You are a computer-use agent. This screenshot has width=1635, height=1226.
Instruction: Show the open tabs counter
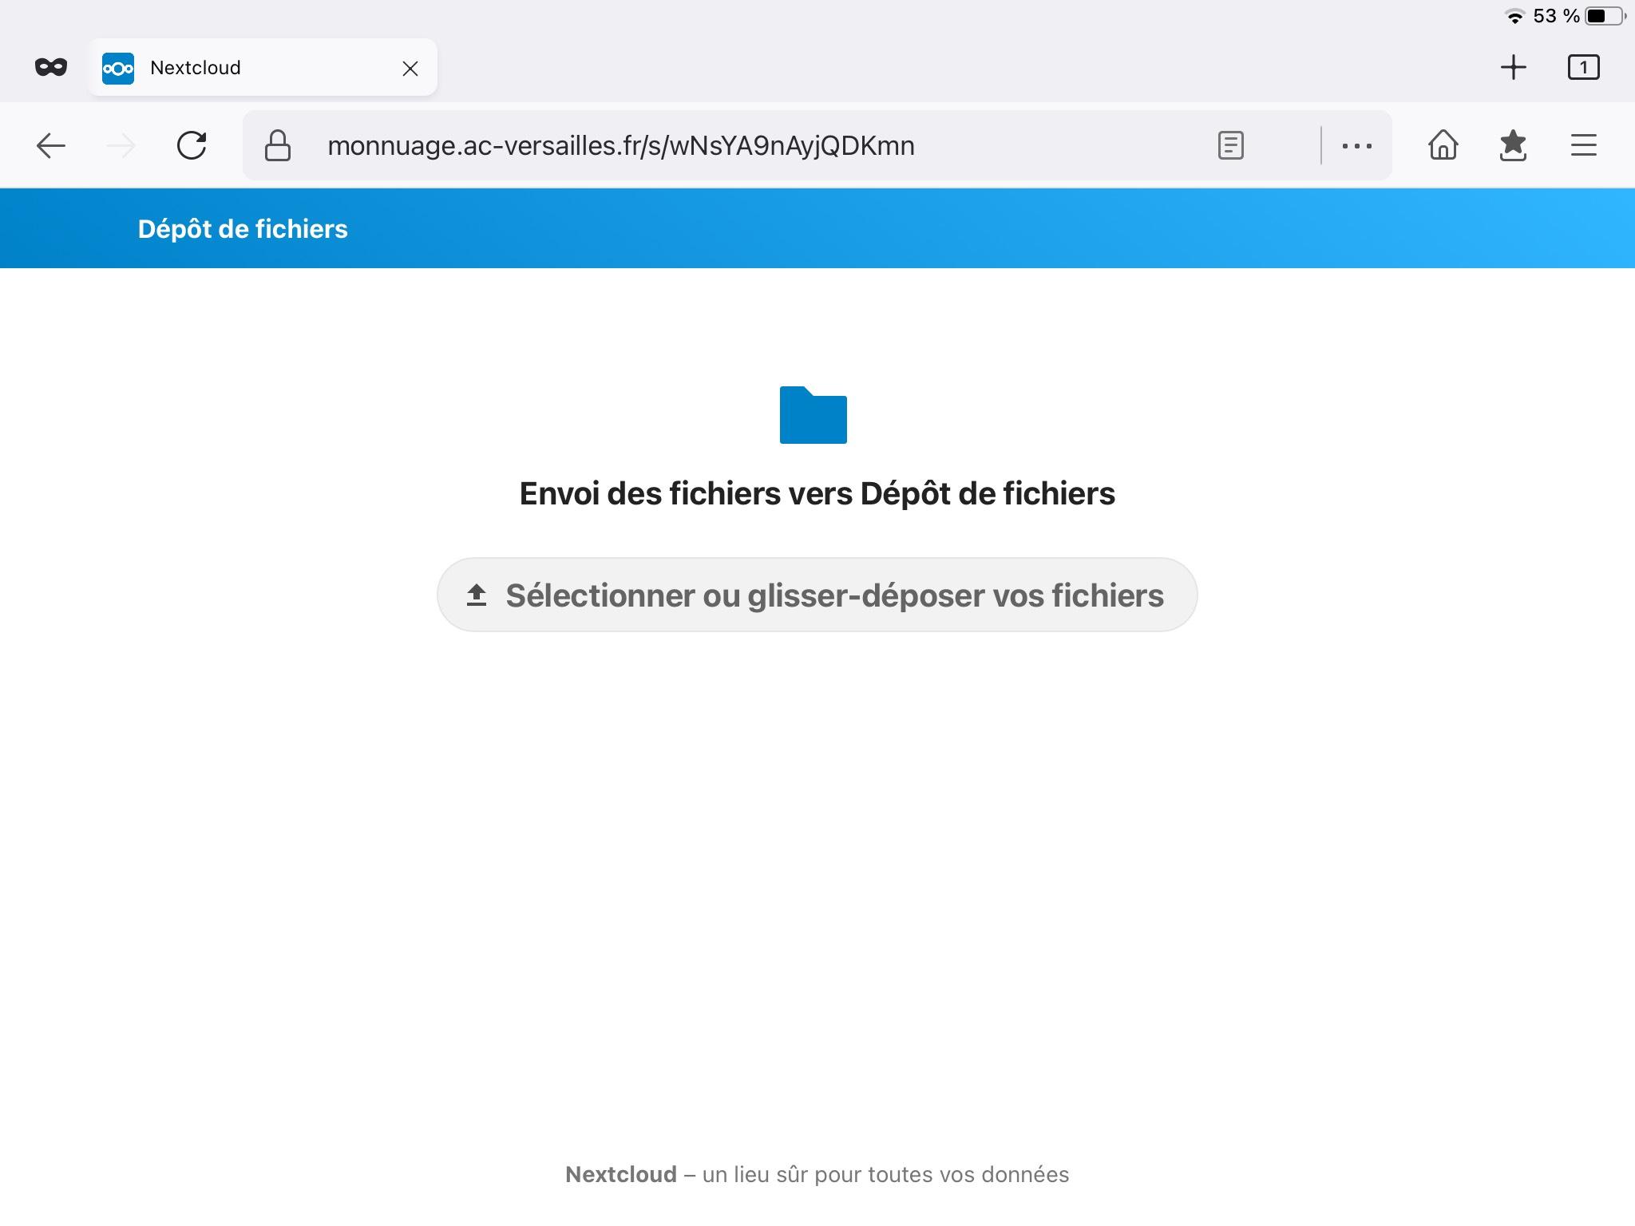click(x=1583, y=67)
